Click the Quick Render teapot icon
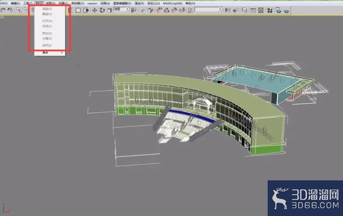This screenshot has width=343, height=216. [287, 11]
